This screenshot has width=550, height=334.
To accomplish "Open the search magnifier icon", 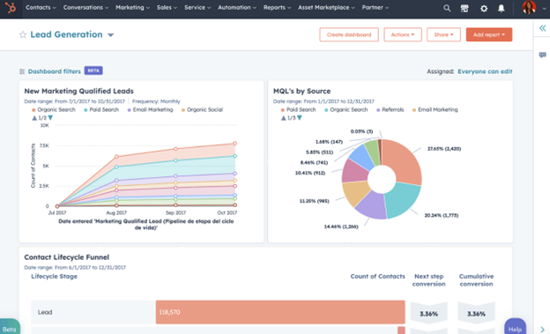I will 447,8.
